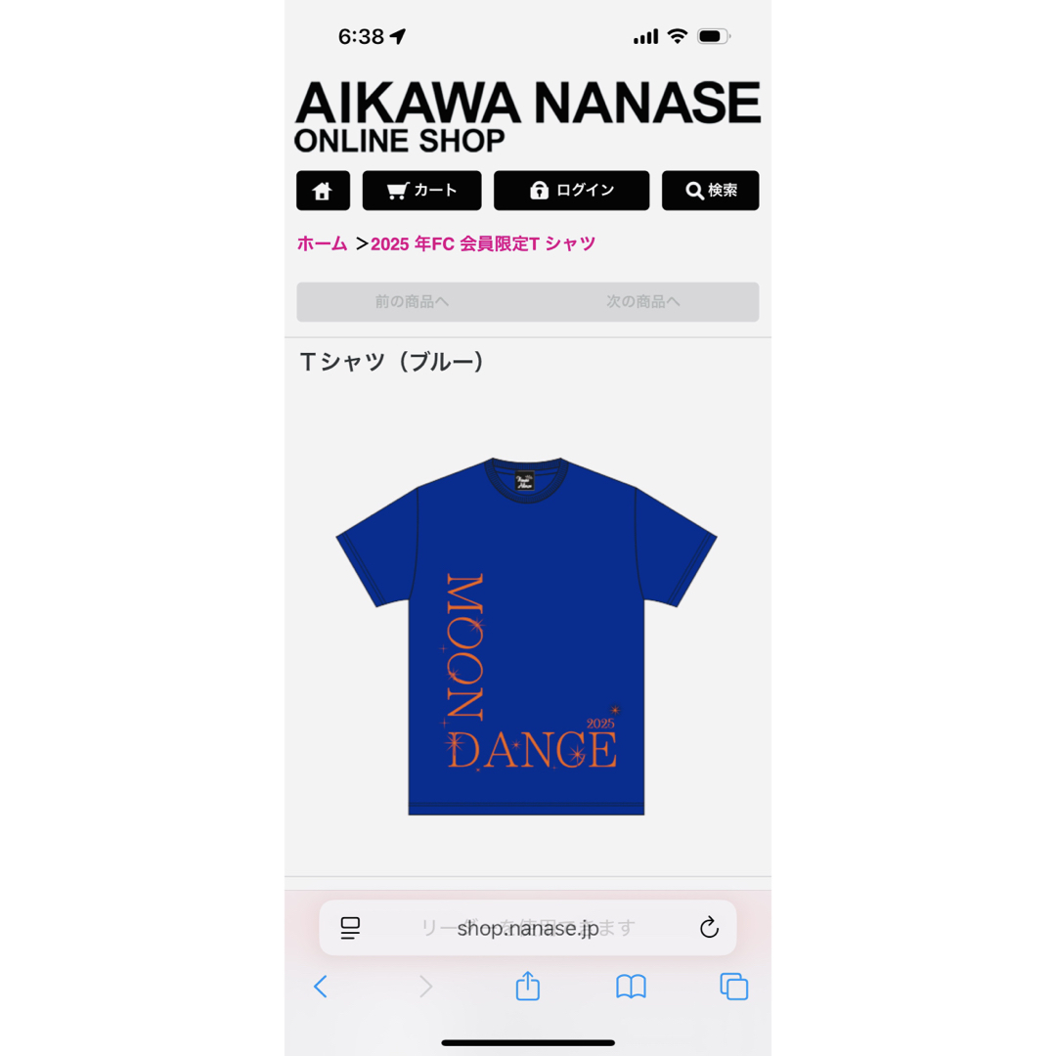Go to 次の商品へ next product
Image resolution: width=1056 pixels, height=1056 pixels.
pyautogui.click(x=643, y=301)
